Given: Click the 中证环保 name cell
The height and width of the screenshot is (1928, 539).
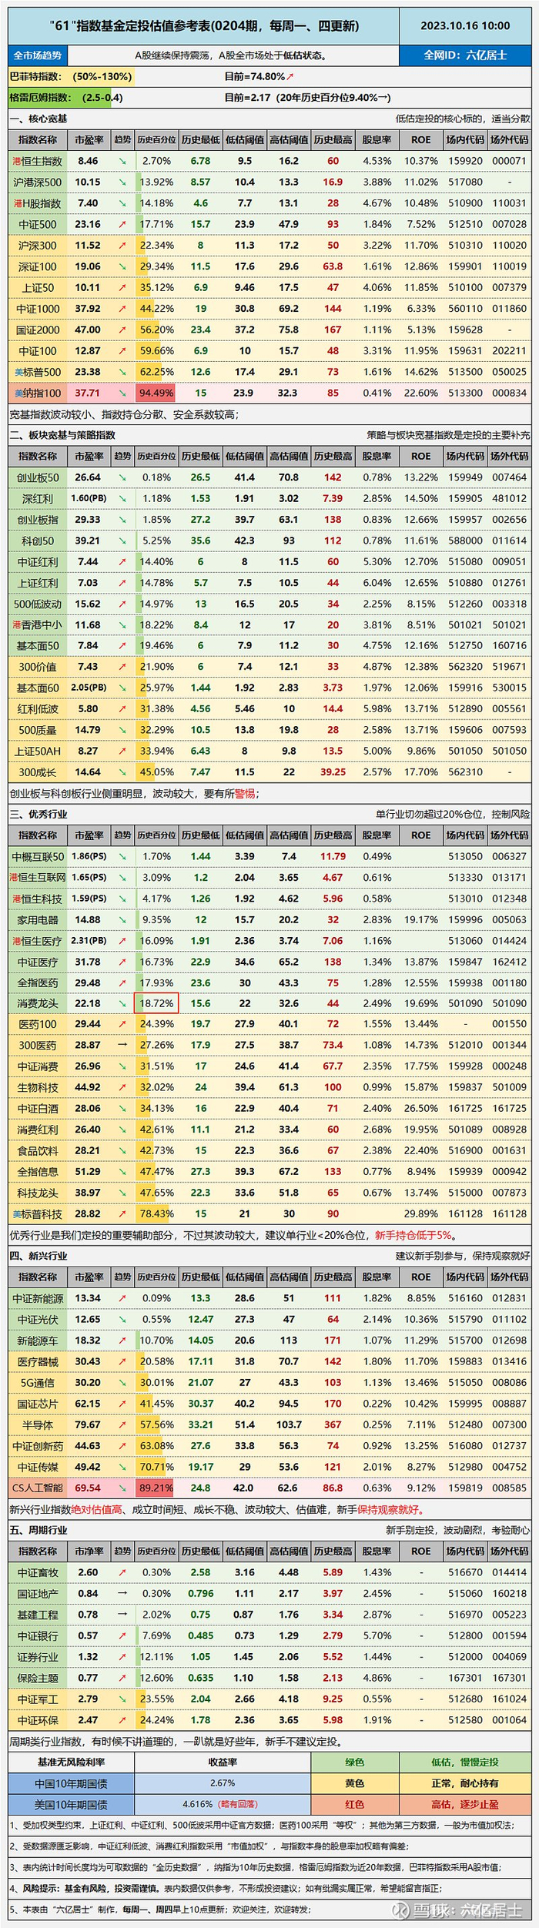Looking at the screenshot, I should click(38, 1719).
